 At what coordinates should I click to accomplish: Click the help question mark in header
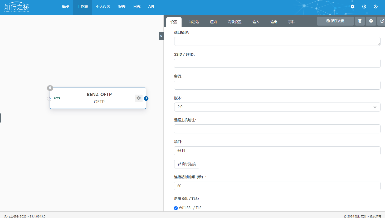(364, 7)
